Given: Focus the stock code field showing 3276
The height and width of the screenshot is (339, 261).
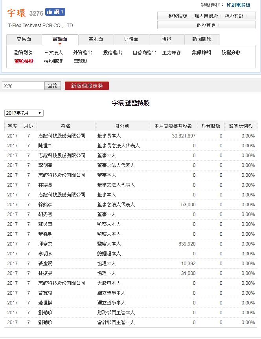Looking at the screenshot, I should (x=23, y=86).
